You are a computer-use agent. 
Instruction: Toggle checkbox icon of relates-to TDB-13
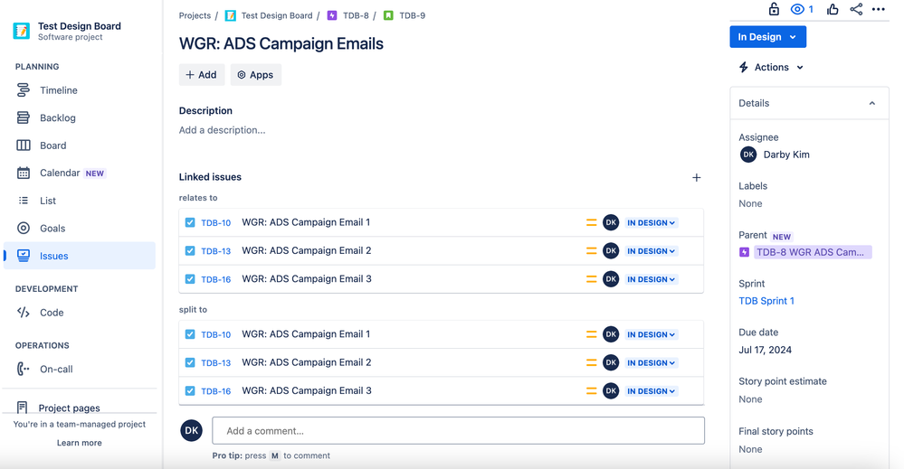[x=190, y=251]
